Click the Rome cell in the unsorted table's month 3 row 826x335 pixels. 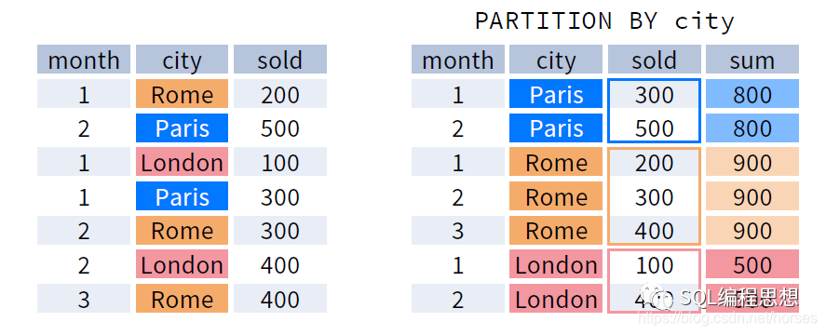(x=182, y=298)
